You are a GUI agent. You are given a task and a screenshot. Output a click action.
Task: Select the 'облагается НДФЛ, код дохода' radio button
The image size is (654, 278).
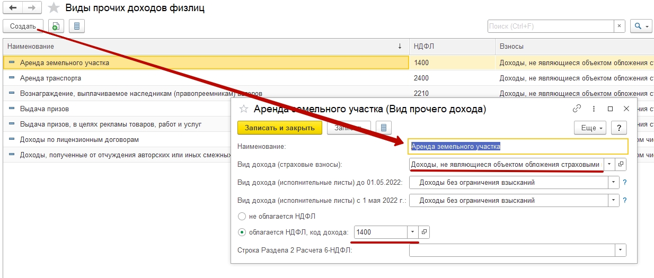(x=242, y=232)
